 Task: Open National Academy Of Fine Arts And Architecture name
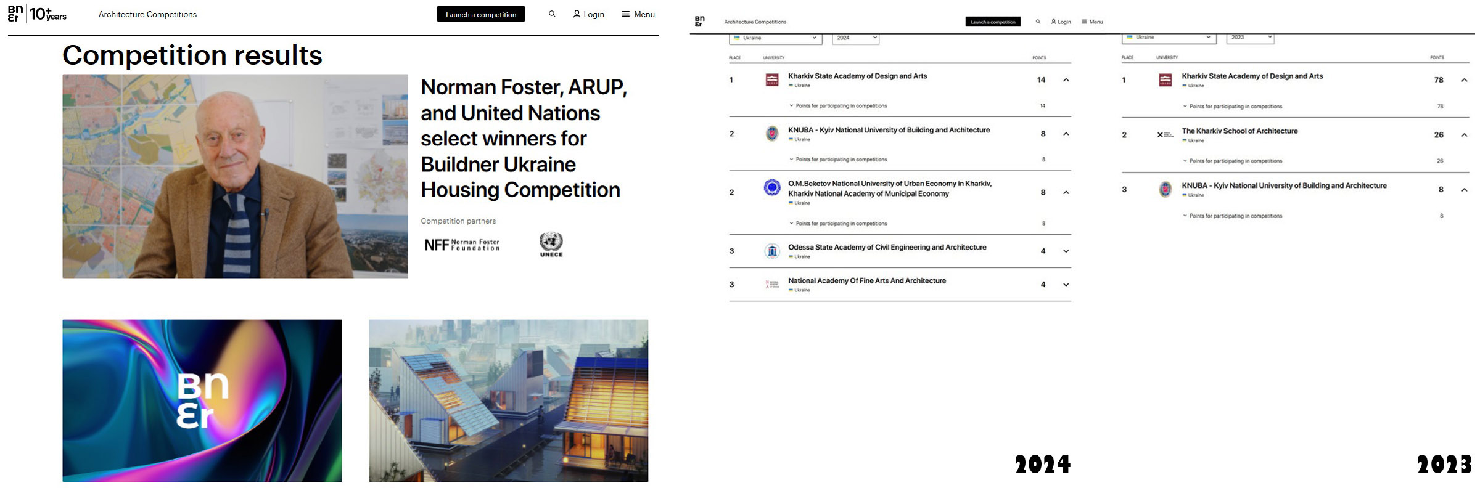(866, 280)
